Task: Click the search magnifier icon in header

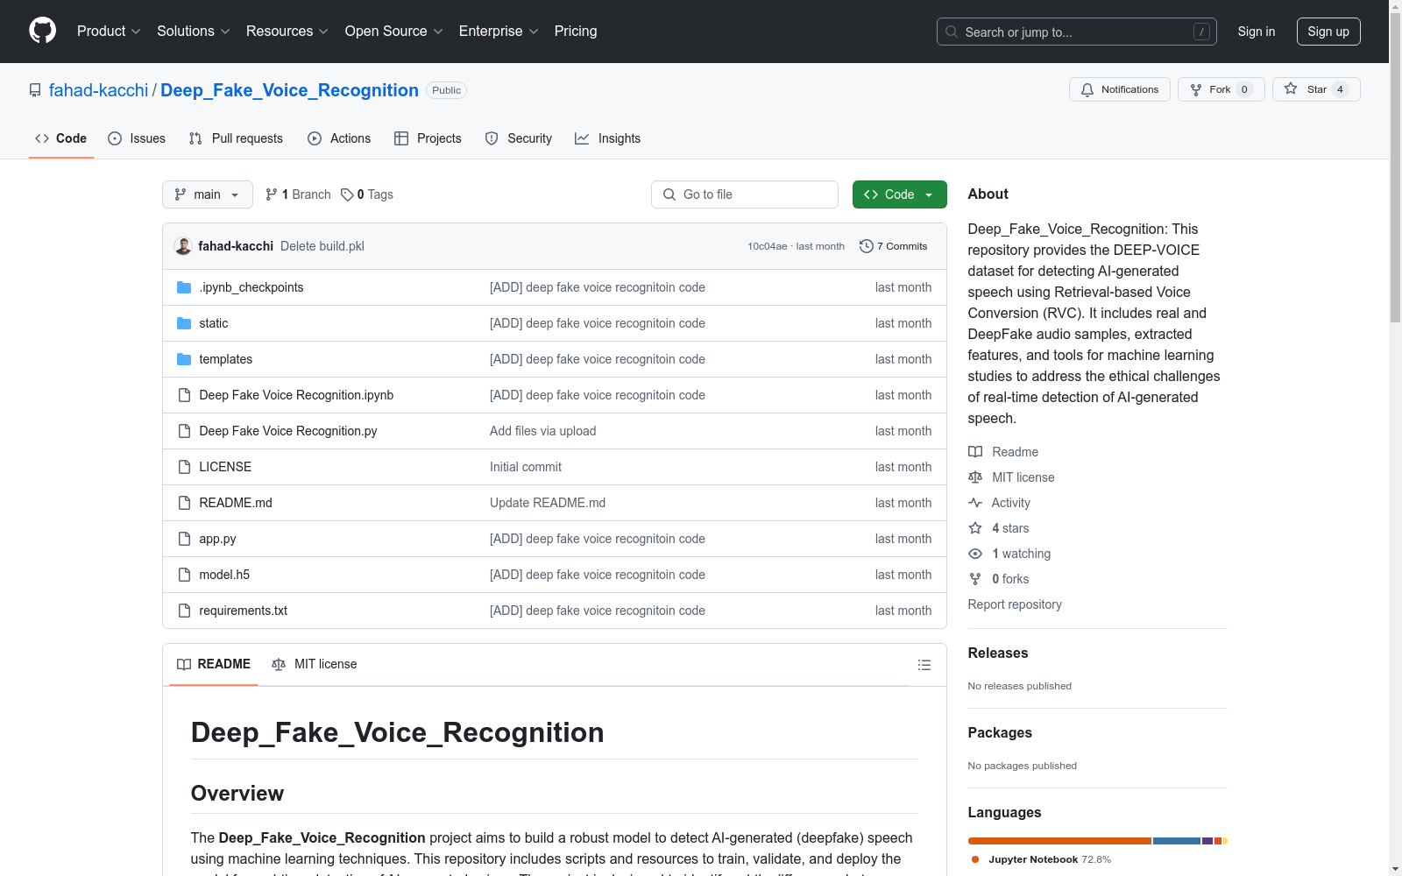Action: [952, 32]
